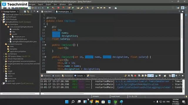Screen dimensions: 188x105
Task: Open the Project menu
Action: point(48,4)
